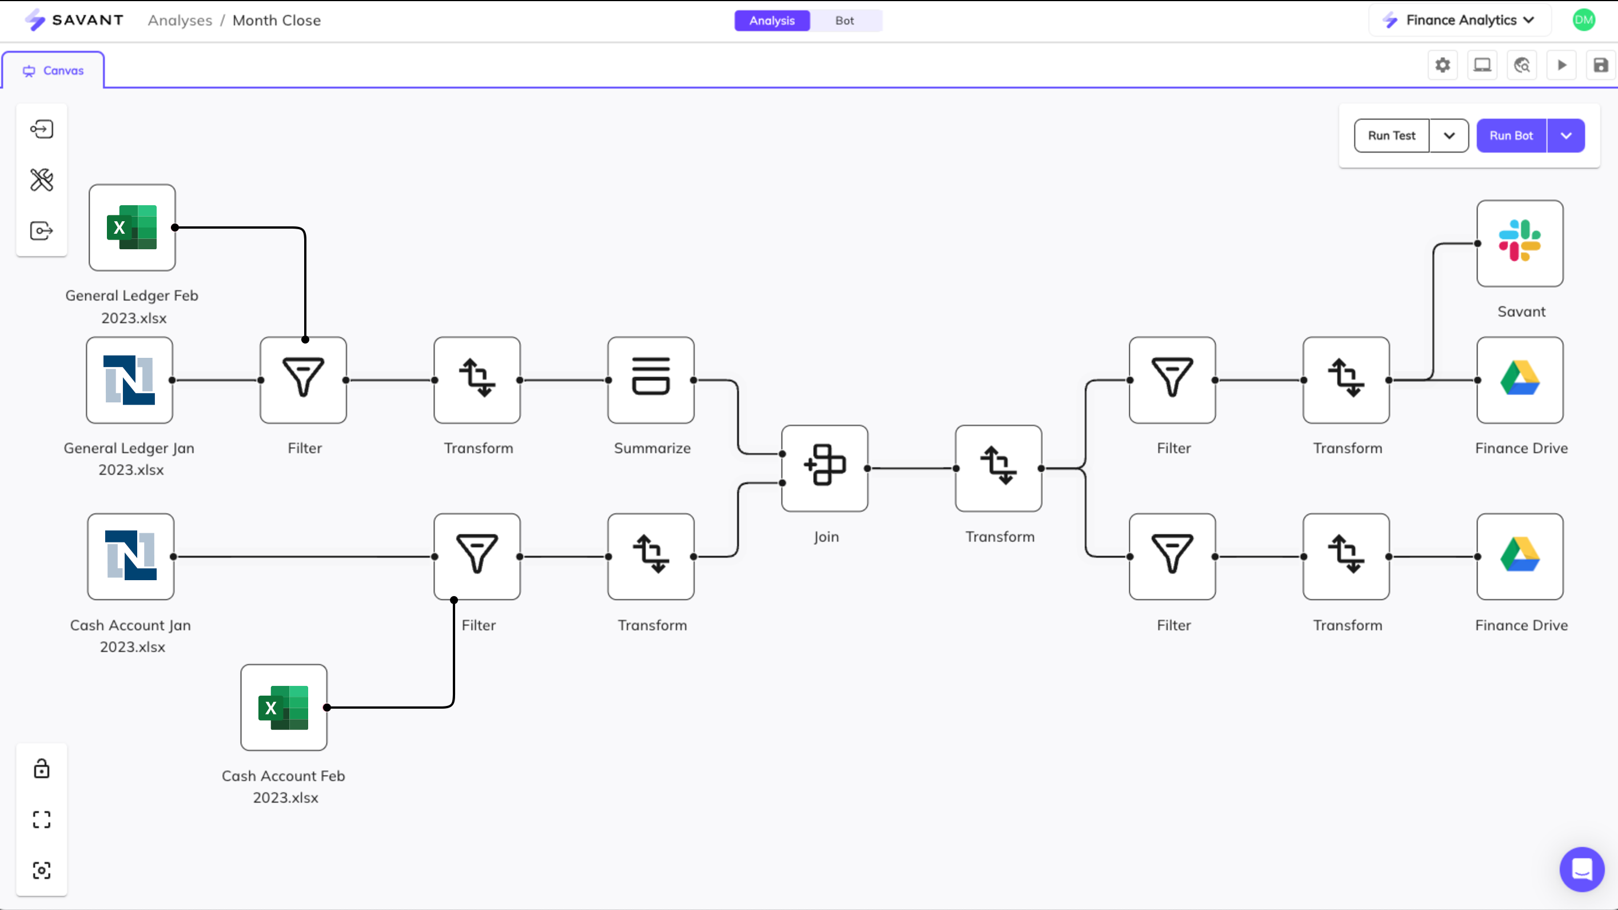Open the chat support bubble
This screenshot has width=1618, height=910.
[x=1581, y=869]
